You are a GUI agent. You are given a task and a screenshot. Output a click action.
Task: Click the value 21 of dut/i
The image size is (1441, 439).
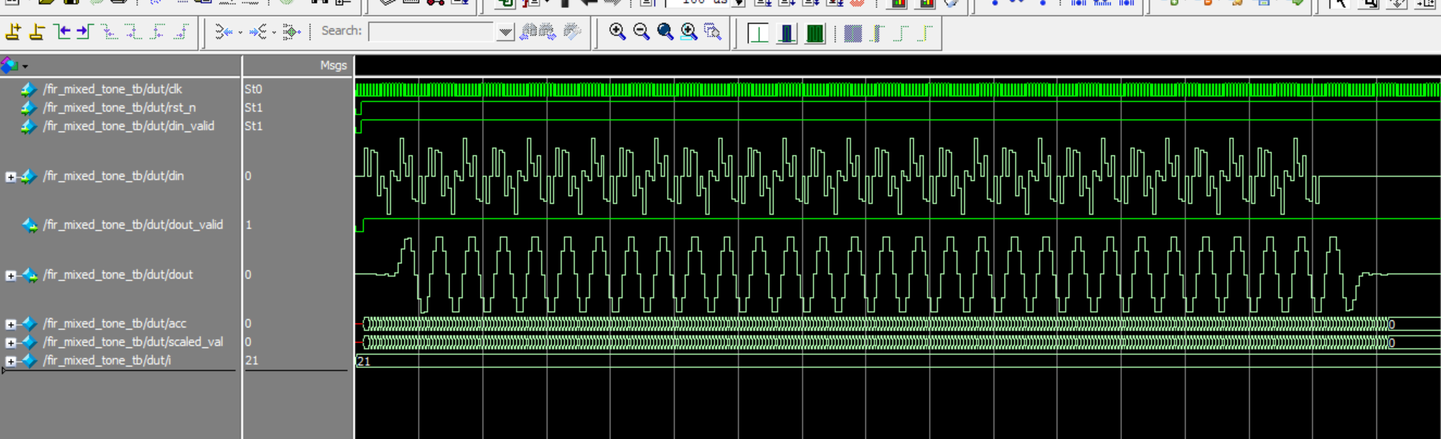click(252, 360)
